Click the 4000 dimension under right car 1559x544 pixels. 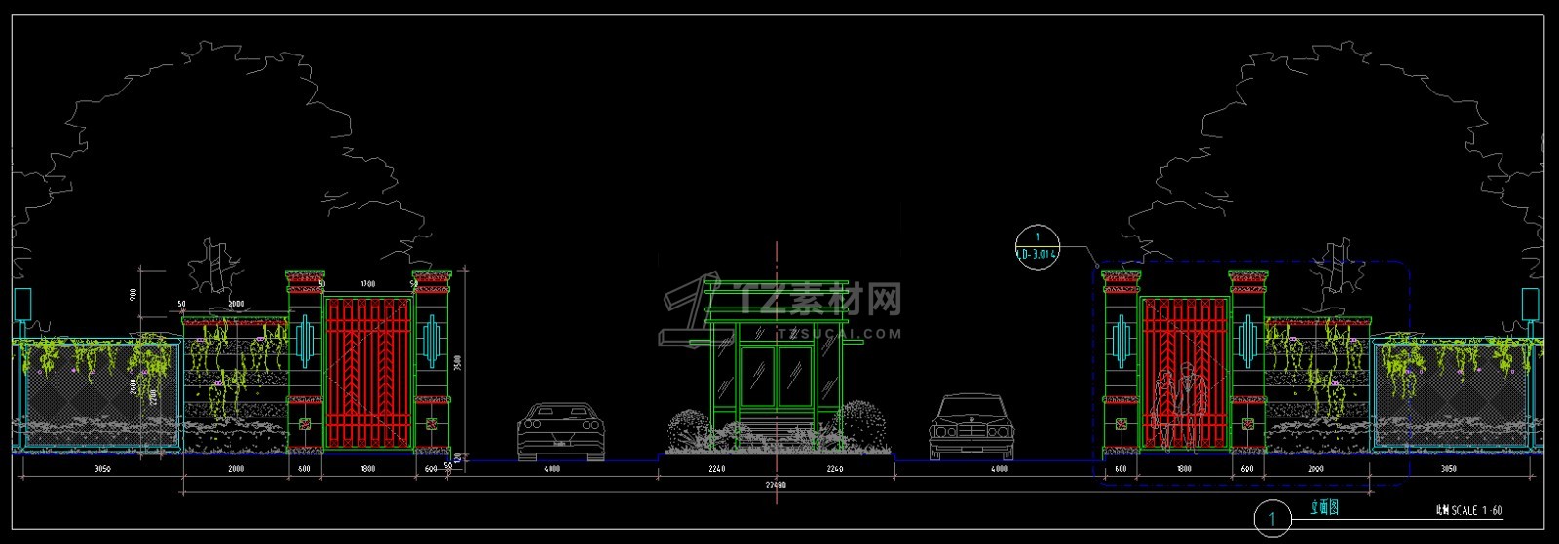pyautogui.click(x=998, y=469)
